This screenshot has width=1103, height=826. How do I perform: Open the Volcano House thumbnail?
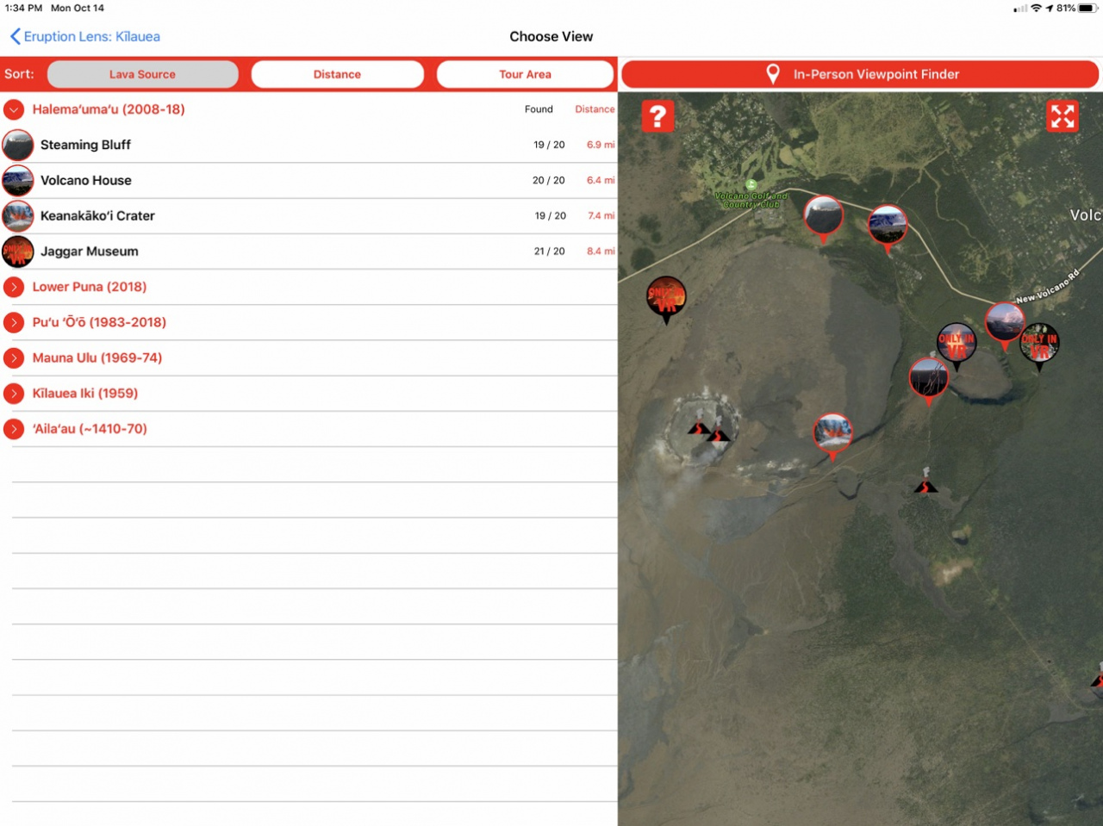18,180
